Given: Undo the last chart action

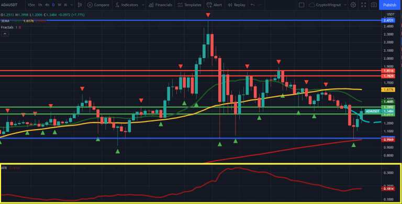Looking at the screenshot, I should pos(252,5).
